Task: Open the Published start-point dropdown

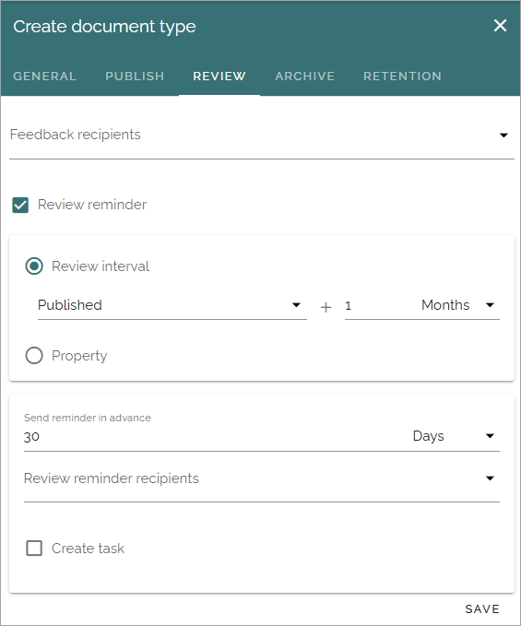Action: tap(172, 305)
